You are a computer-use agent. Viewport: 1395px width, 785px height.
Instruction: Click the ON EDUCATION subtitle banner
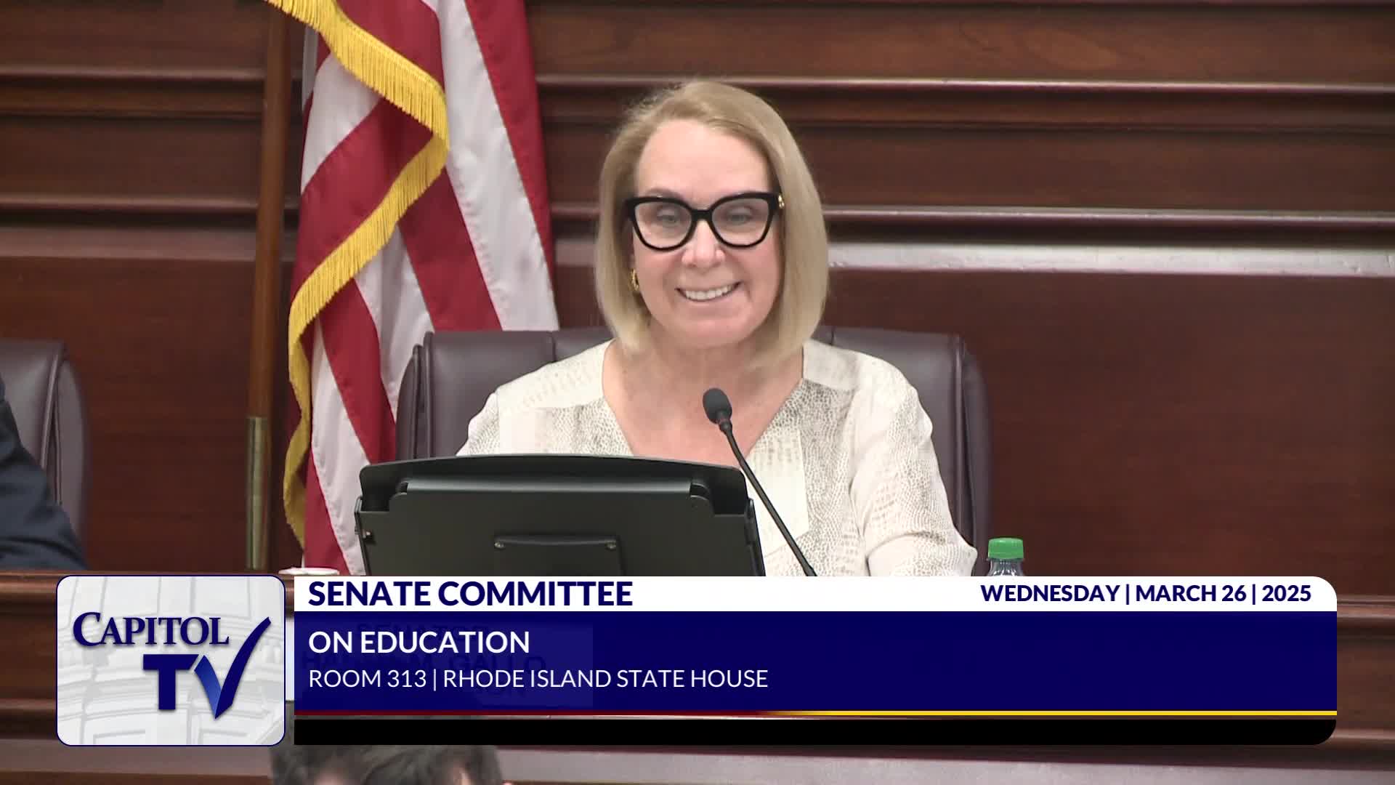pos(419,643)
